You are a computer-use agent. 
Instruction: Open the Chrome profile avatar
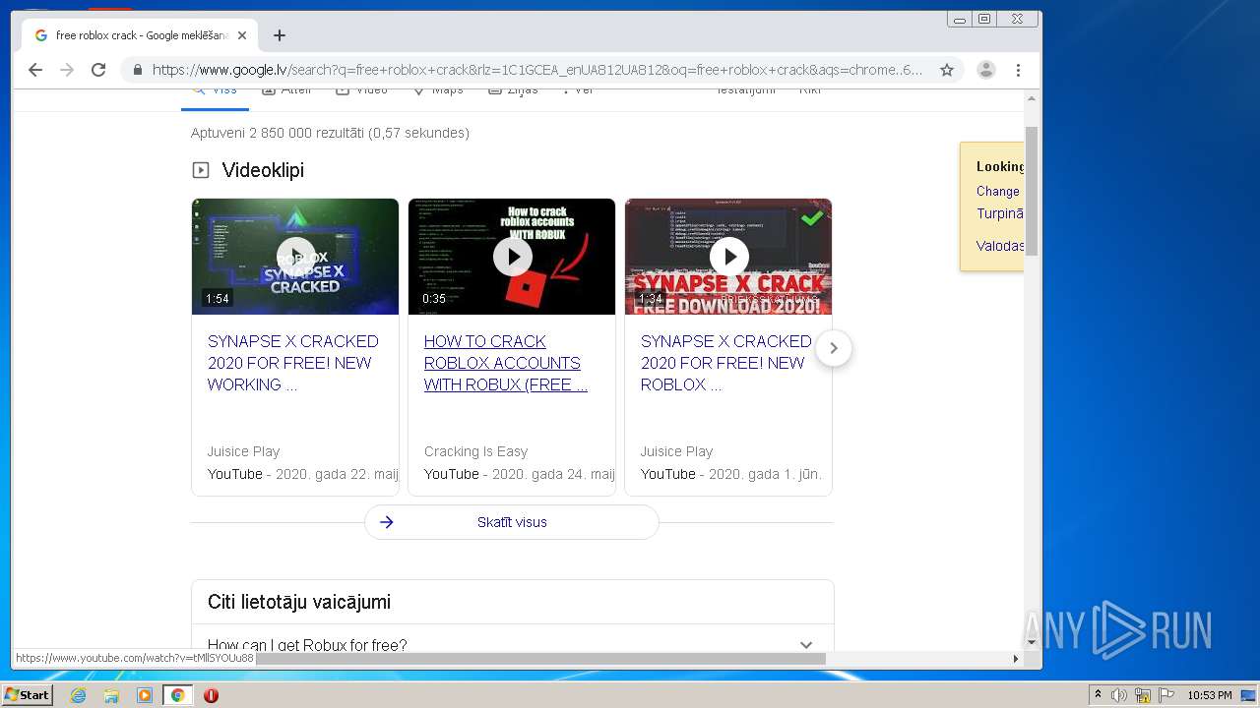click(986, 70)
